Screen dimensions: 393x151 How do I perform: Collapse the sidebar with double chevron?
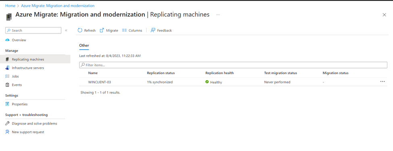coord(66,30)
